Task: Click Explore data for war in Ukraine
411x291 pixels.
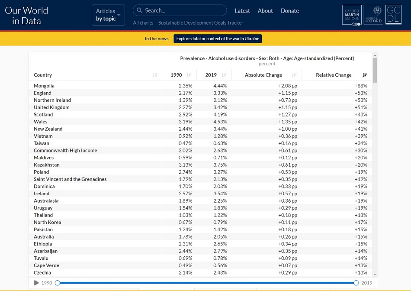Action: click(218, 39)
